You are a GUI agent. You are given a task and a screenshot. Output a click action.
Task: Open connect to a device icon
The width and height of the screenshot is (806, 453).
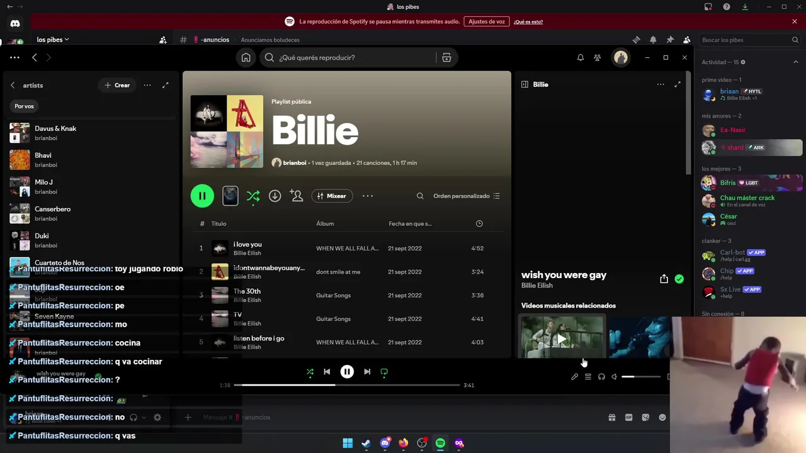point(601,376)
